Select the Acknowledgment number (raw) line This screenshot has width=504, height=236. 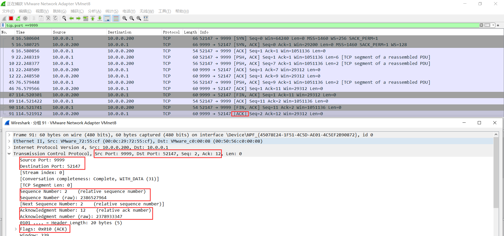pos(71,217)
